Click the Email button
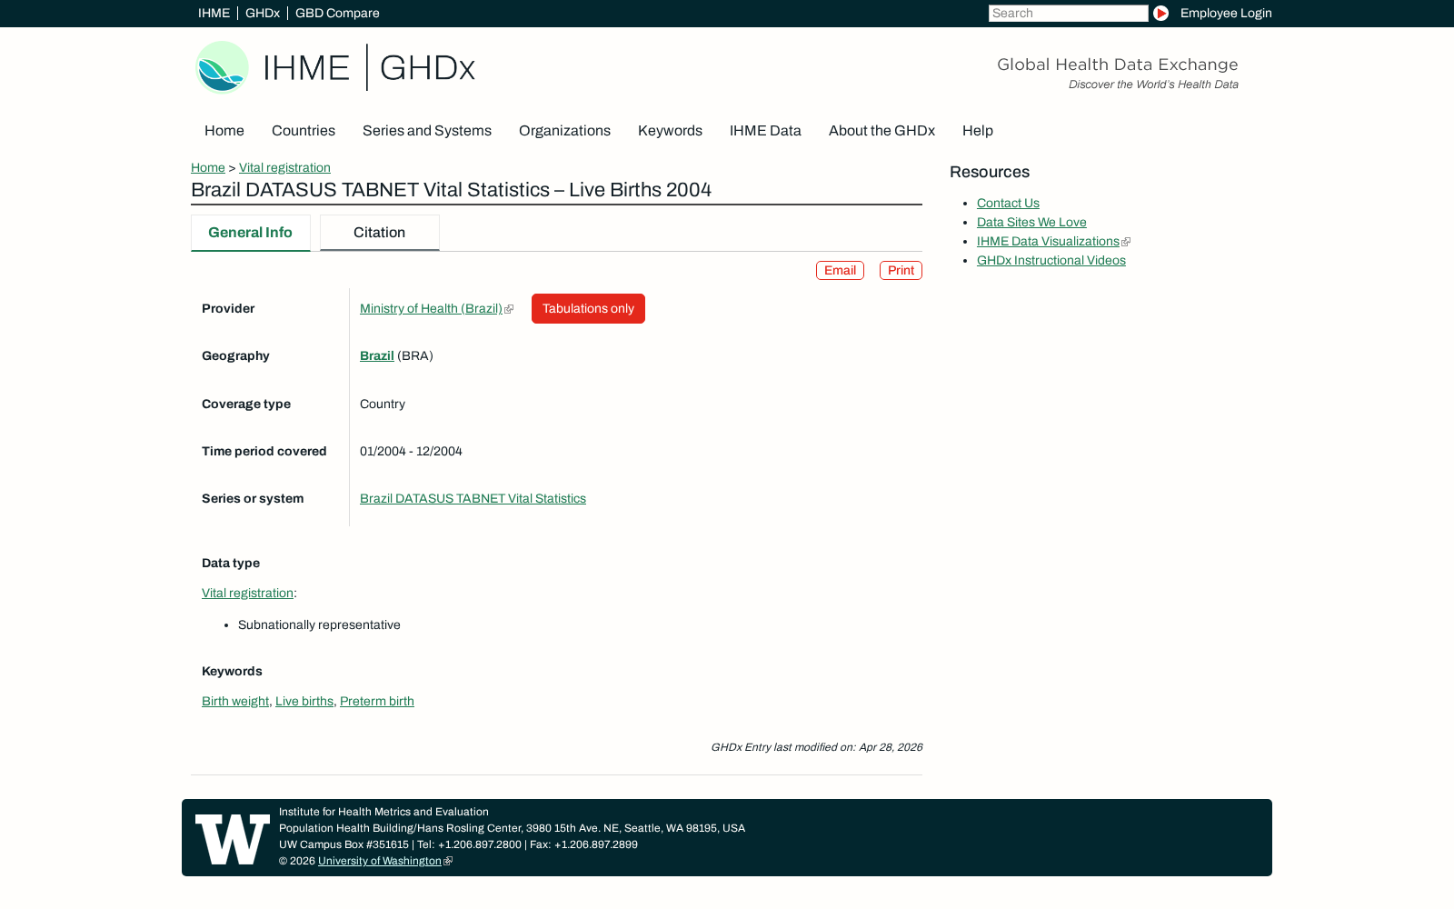Image resolution: width=1454 pixels, height=909 pixels. tap(840, 270)
